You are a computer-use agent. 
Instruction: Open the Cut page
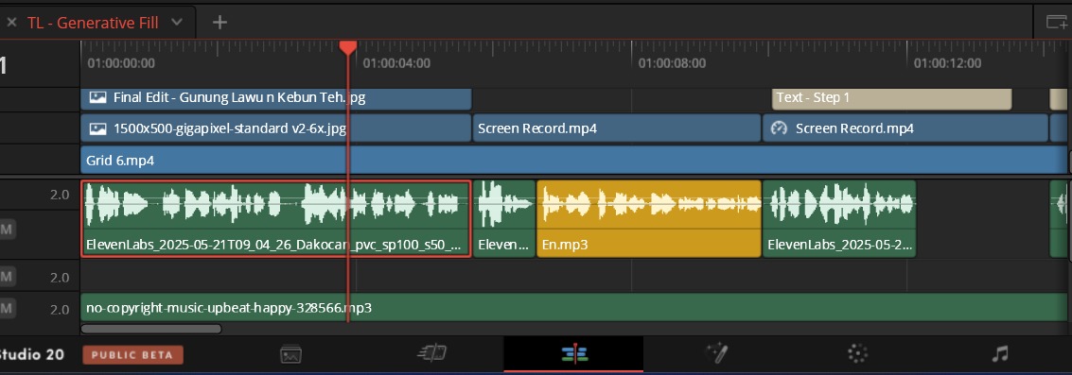432,353
